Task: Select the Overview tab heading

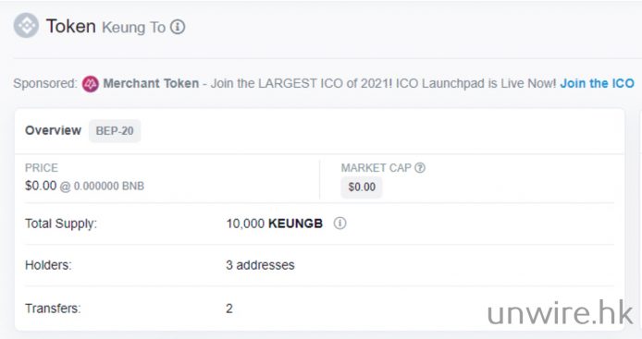Action: [x=54, y=130]
